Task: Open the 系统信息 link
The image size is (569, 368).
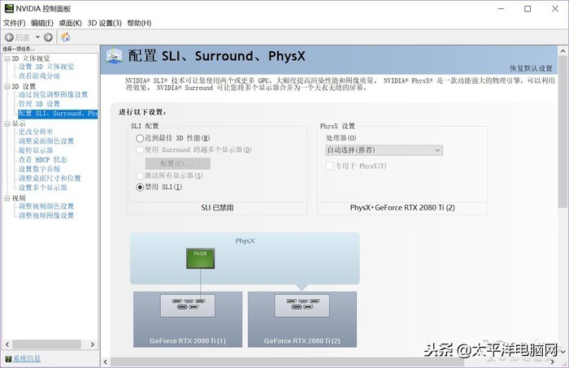Action: pyautogui.click(x=27, y=358)
